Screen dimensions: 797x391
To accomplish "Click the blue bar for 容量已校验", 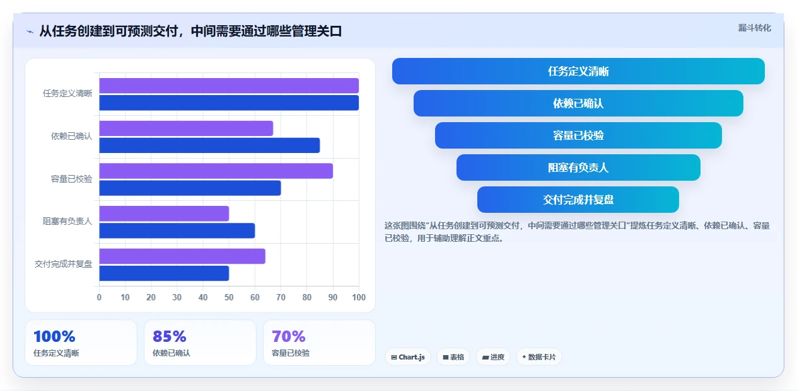I will [x=190, y=188].
